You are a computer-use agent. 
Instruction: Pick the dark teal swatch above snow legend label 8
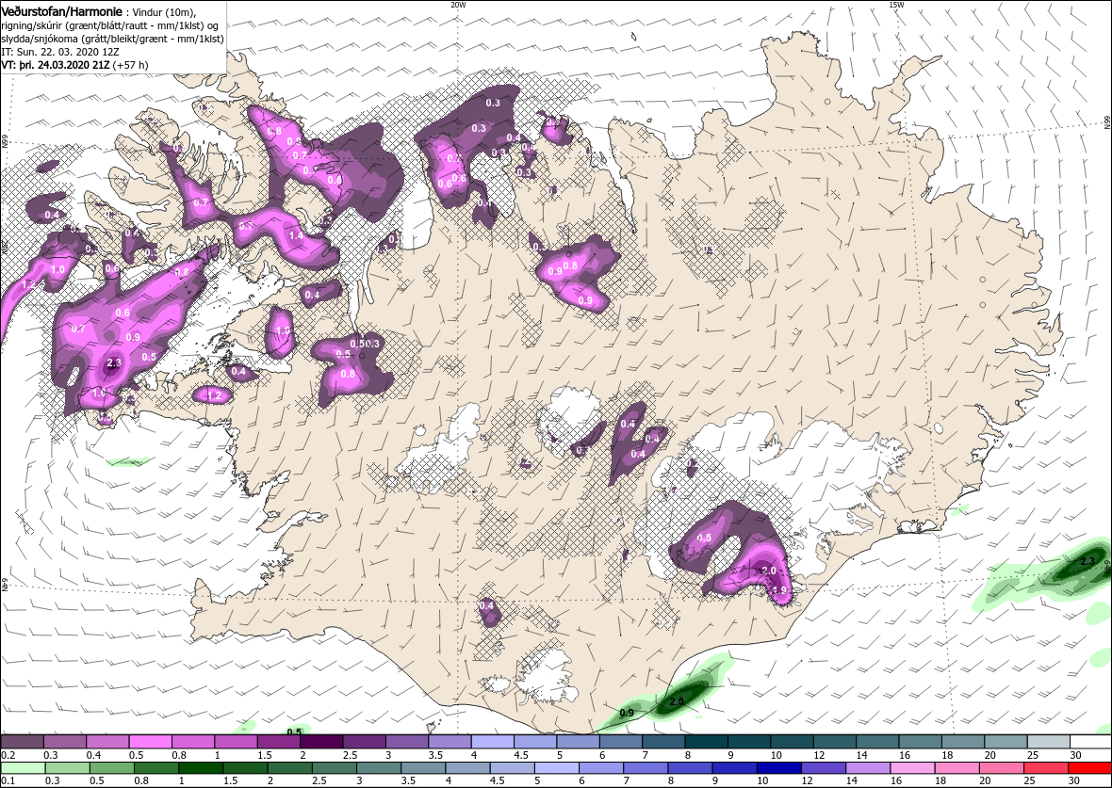point(705,741)
